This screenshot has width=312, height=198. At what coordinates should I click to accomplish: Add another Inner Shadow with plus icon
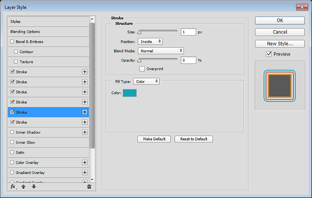(x=85, y=132)
